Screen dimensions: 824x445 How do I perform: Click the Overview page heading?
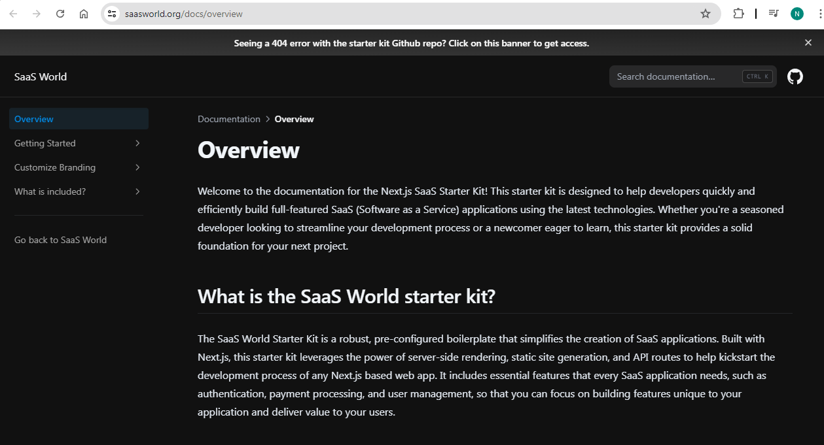[249, 150]
